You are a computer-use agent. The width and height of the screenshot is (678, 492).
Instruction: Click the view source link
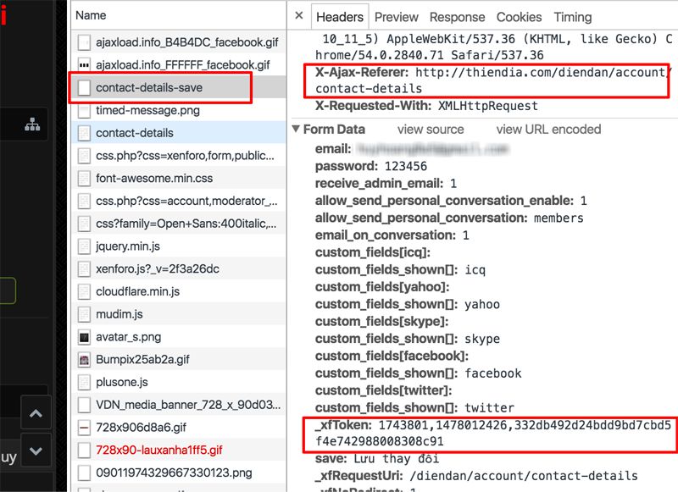431,130
